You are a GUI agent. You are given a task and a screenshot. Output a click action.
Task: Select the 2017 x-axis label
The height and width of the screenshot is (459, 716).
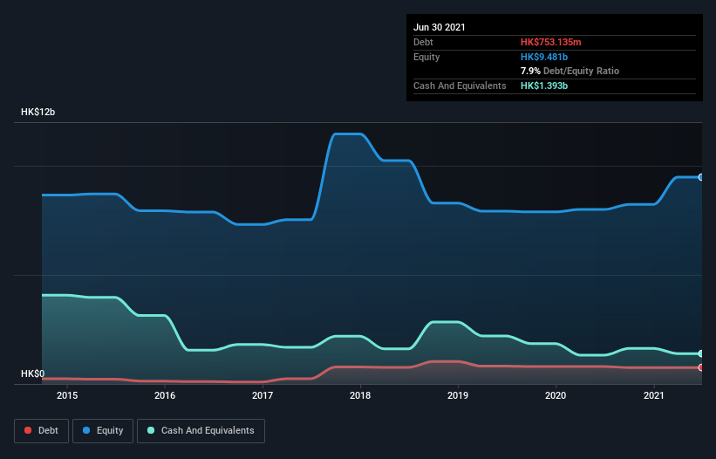click(x=263, y=395)
